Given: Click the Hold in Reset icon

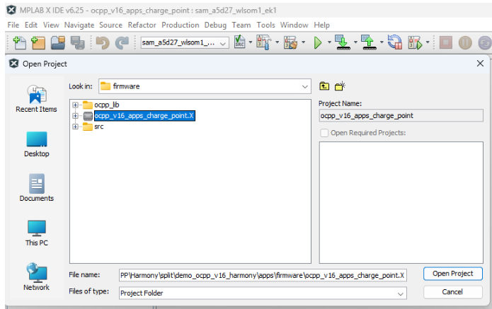Looking at the screenshot, I should 395,42.
